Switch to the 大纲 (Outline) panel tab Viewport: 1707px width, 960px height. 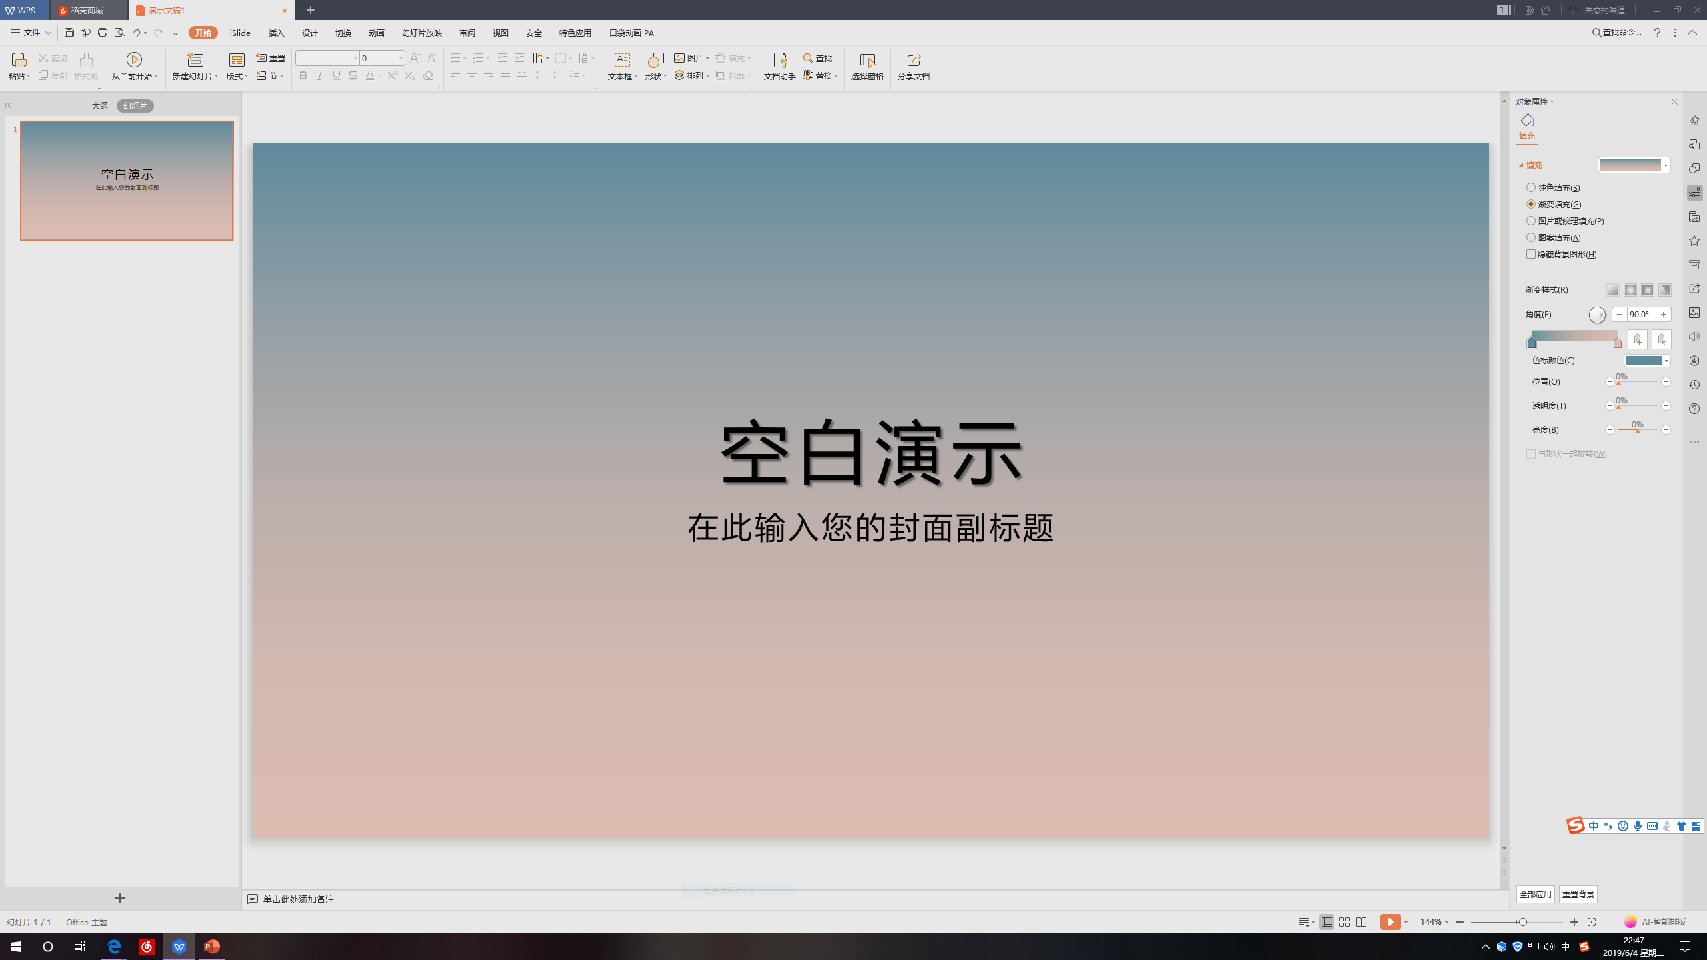click(99, 106)
